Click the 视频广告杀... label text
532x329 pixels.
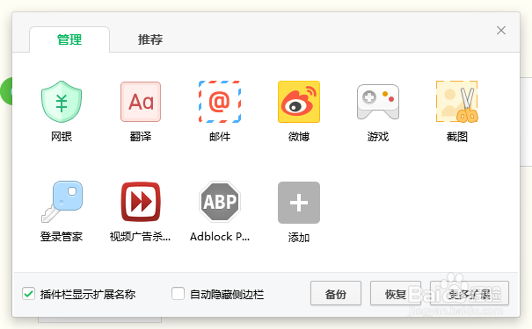click(x=140, y=237)
